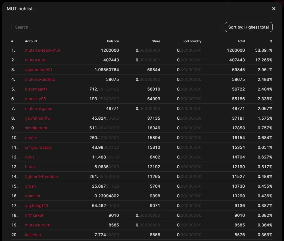Open the fighter4-freedom account link
This screenshot has height=241, width=284.
point(42,176)
